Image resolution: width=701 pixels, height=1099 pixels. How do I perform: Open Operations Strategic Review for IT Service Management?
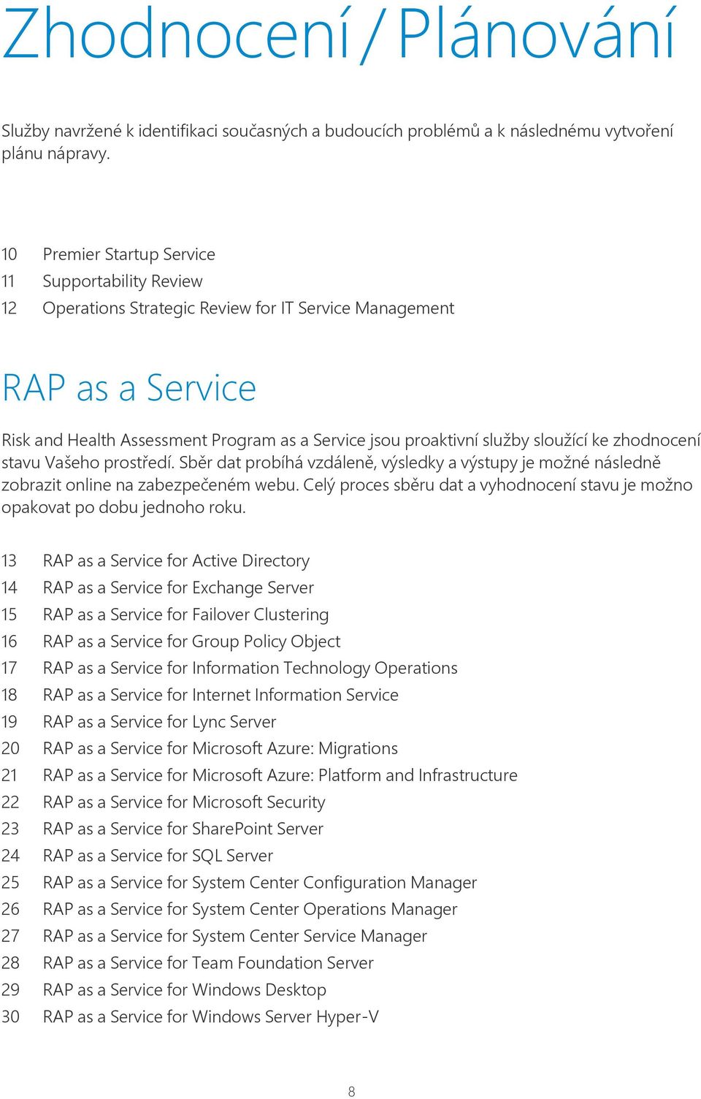pyautogui.click(x=248, y=308)
